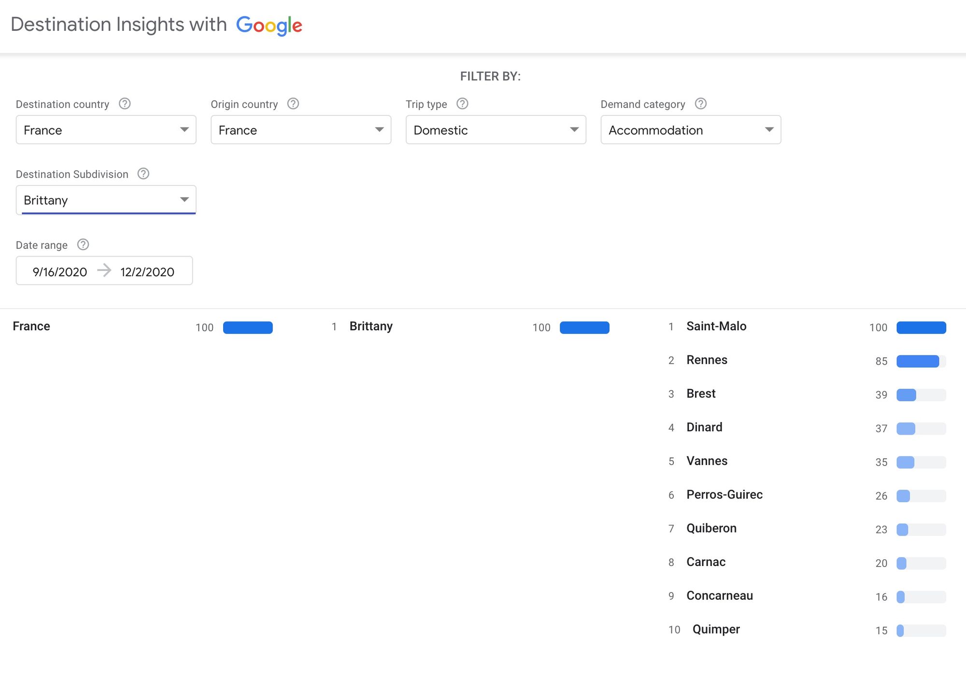Select Rennes in the city list
This screenshot has width=966, height=679.
coord(707,360)
